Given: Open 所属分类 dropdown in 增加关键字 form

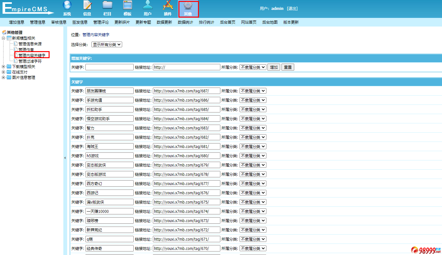Looking at the screenshot, I should tap(253, 67).
